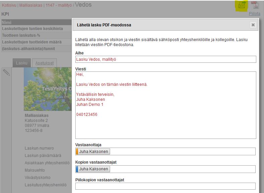The height and width of the screenshot is (193, 264).
Task: Switch to the Lasku tab
Action: [x=22, y=63]
